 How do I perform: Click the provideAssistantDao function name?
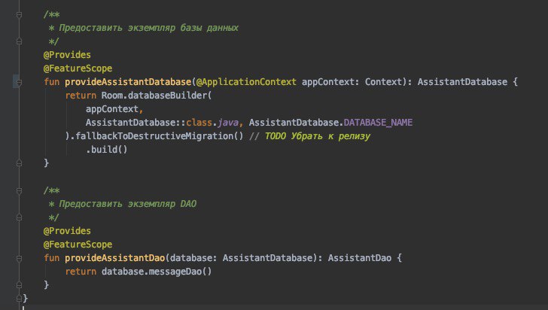(114, 258)
